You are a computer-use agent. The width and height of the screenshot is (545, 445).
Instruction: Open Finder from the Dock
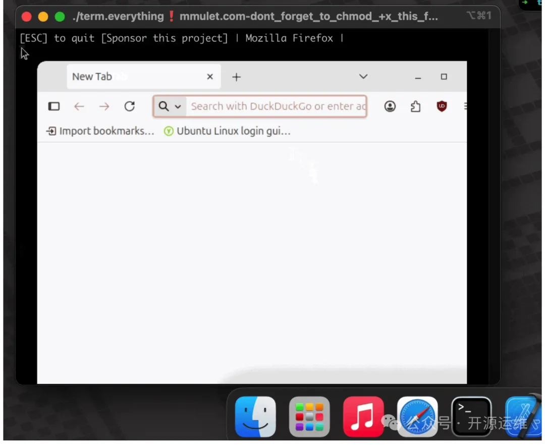[x=255, y=417]
